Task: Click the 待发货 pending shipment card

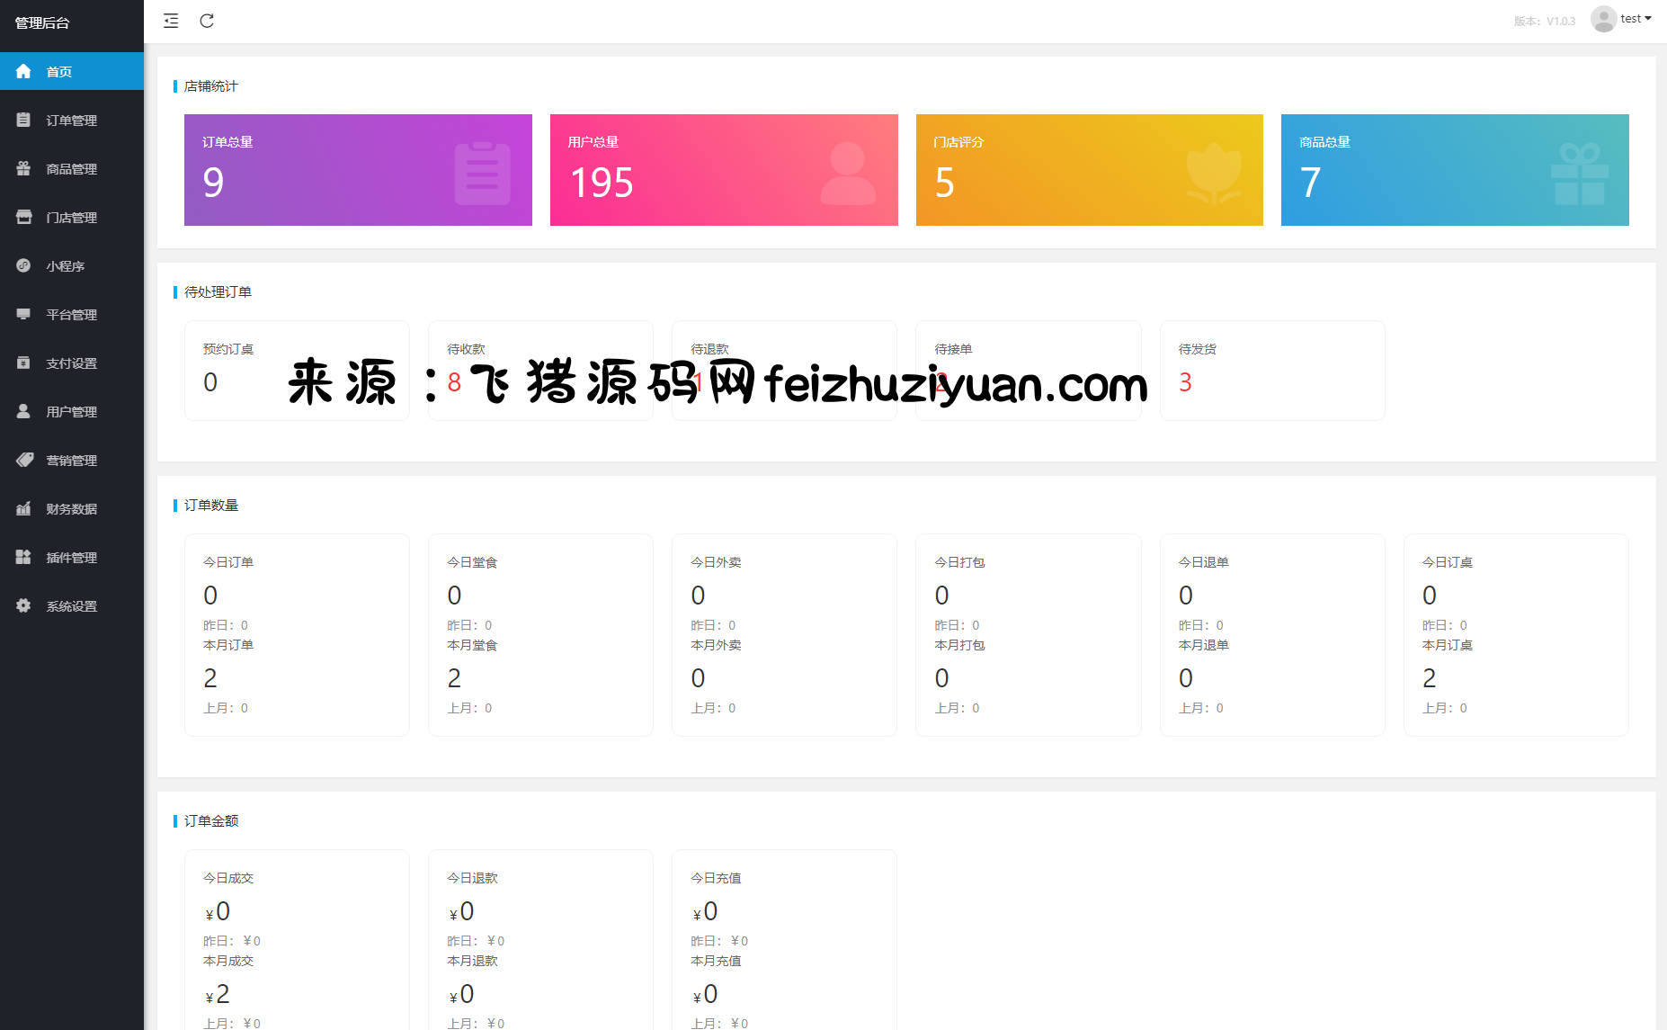Action: [1271, 371]
